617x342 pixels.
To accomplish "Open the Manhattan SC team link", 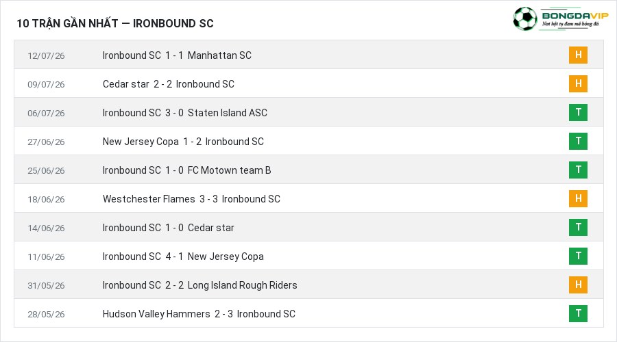I will coord(219,55).
